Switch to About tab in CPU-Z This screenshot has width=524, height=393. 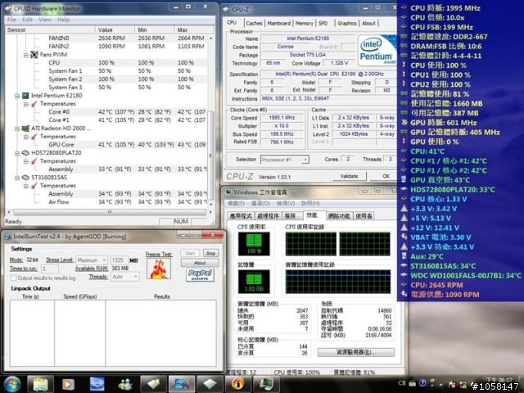[x=368, y=23]
